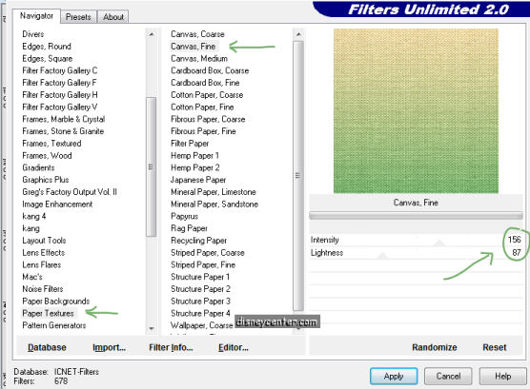This screenshot has width=530, height=389.
Task: Open the About tab
Action: tap(113, 17)
